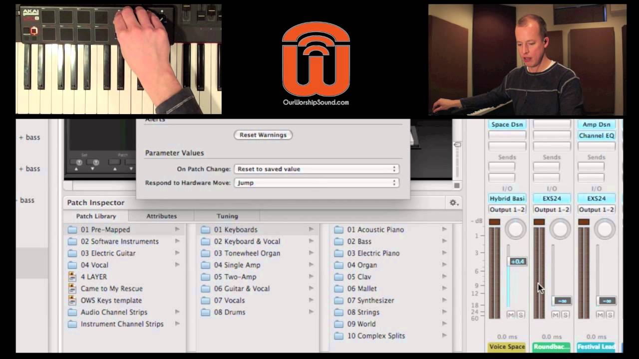
Task: Click the Instrument Channel Strips folder icon
Action: [72, 324]
